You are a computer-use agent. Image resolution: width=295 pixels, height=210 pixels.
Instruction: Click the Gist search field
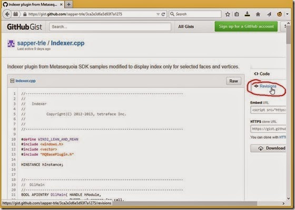(x=110, y=27)
